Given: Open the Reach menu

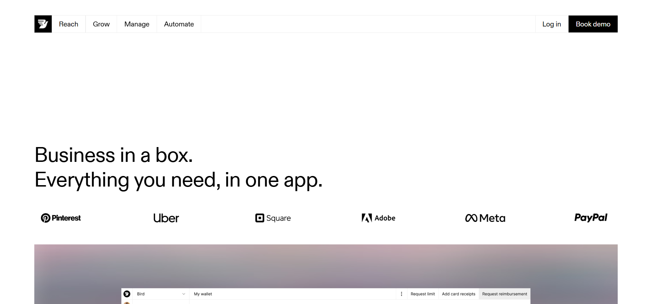Looking at the screenshot, I should [x=69, y=24].
